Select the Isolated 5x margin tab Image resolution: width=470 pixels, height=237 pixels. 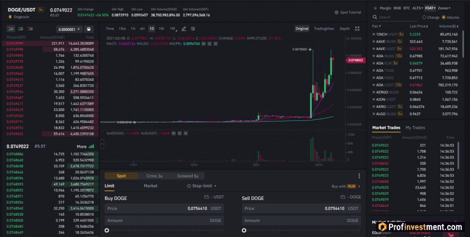click(187, 176)
